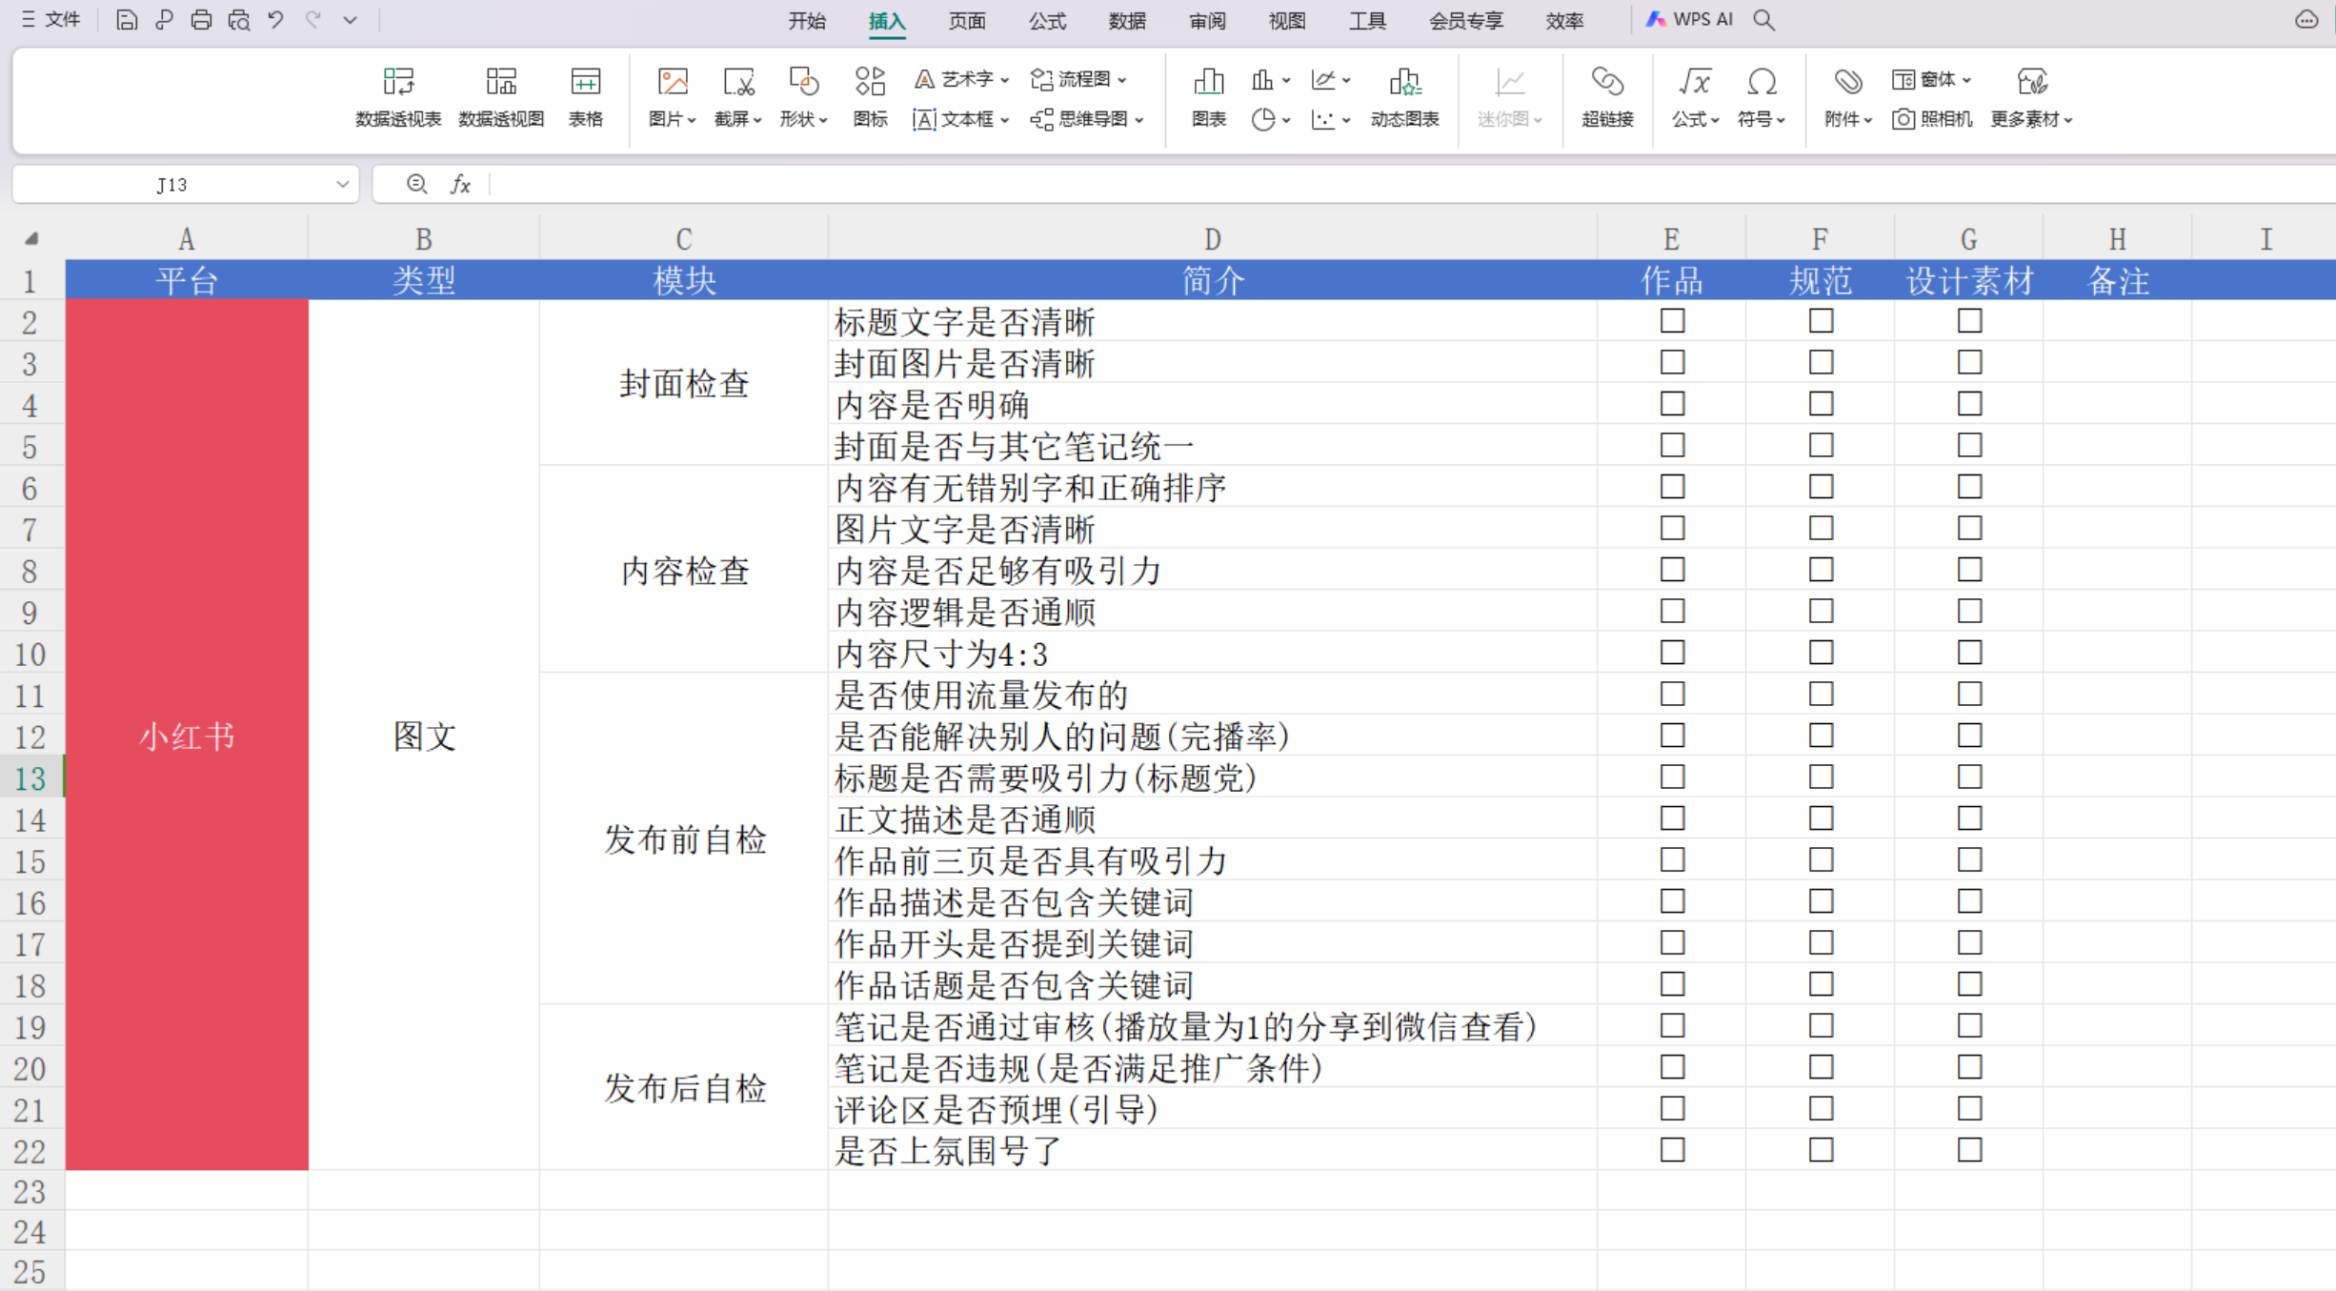2336x1291 pixels.
Task: Switch to the 开始 tab
Action: coord(806,20)
